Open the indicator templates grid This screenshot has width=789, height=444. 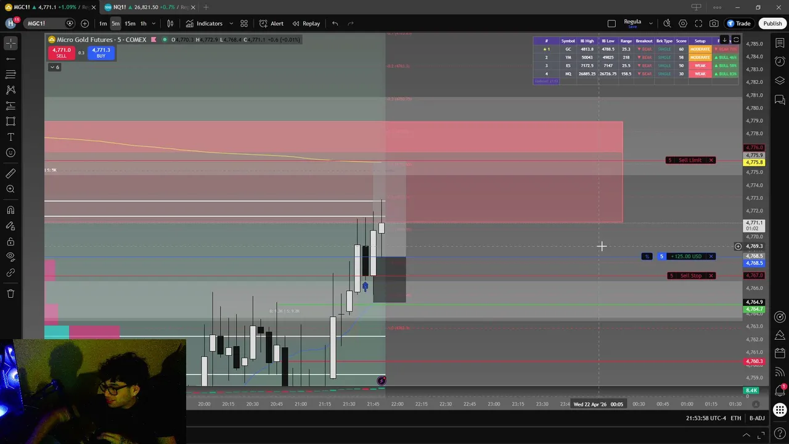(244, 23)
